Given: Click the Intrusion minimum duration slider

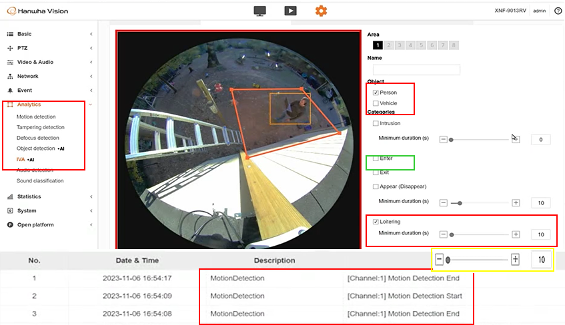Looking at the screenshot, I should click(x=479, y=139).
